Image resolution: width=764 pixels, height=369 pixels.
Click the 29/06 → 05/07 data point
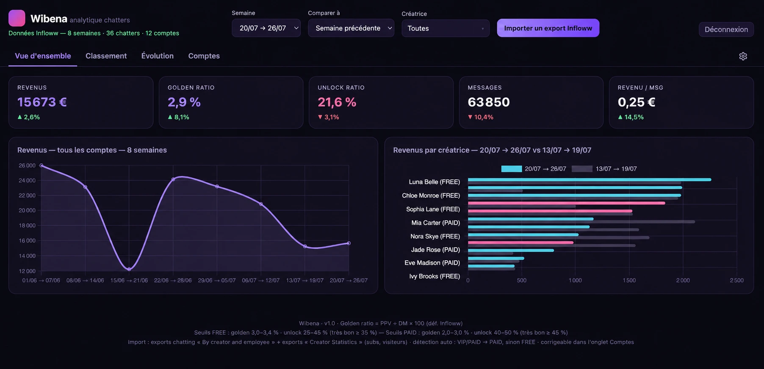(217, 187)
